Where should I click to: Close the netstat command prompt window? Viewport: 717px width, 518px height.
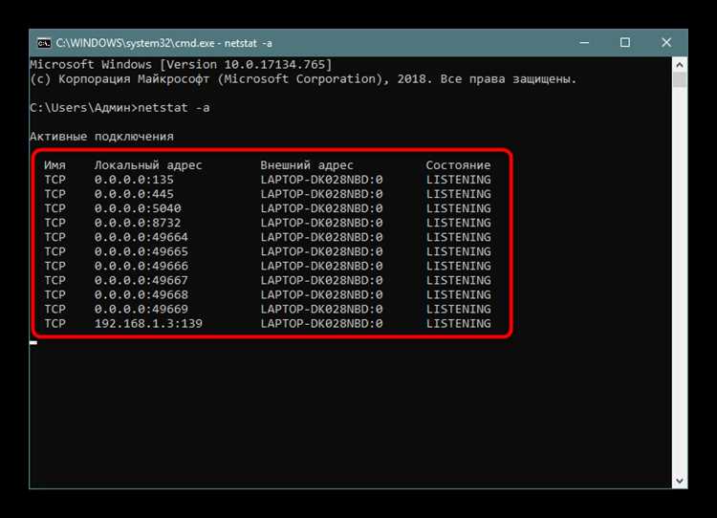[x=666, y=42]
